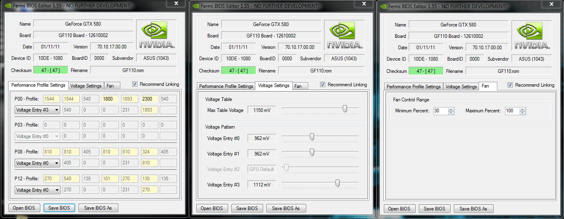564x219 pixels.
Task: Click the P12 profile field showing 540
Action: 70,179
